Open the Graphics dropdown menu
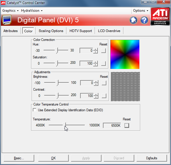Screen dimensions: 171x165 (x=10, y=11)
